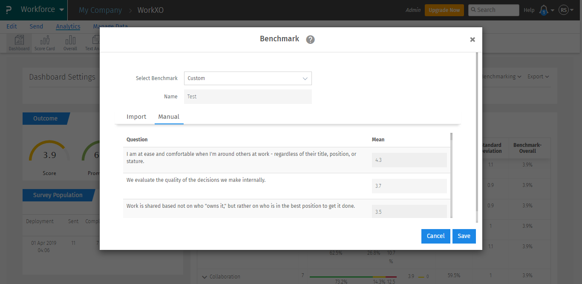
Task: Select the Manual tab
Action: [x=169, y=117]
